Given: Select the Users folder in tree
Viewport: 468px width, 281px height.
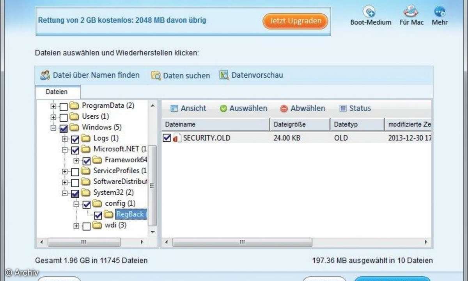Looking at the screenshot, I should point(96,116).
